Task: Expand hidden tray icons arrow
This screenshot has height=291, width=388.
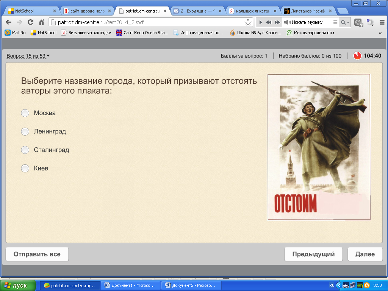Action: [x=339, y=286]
